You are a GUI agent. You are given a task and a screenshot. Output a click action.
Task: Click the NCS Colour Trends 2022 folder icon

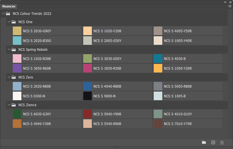(8, 13)
